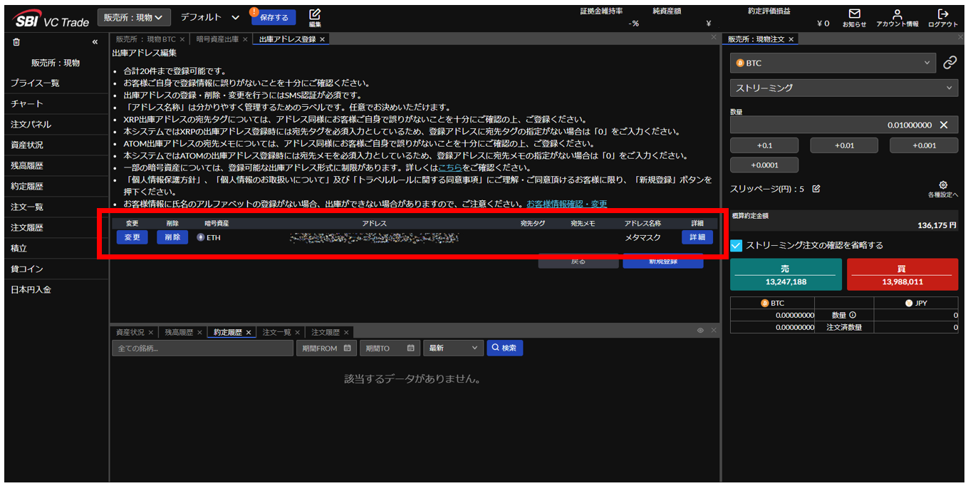968x486 pixels.
Task: Add +0.01 to quantity
Action: [844, 145]
